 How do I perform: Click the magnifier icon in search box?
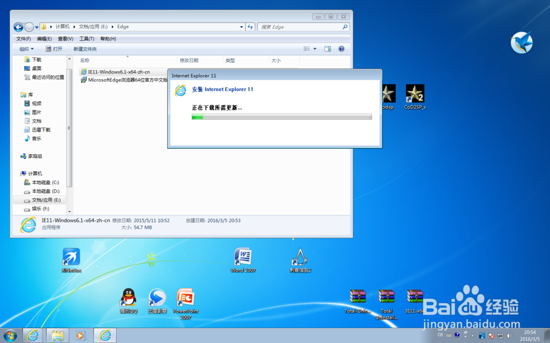(345, 27)
